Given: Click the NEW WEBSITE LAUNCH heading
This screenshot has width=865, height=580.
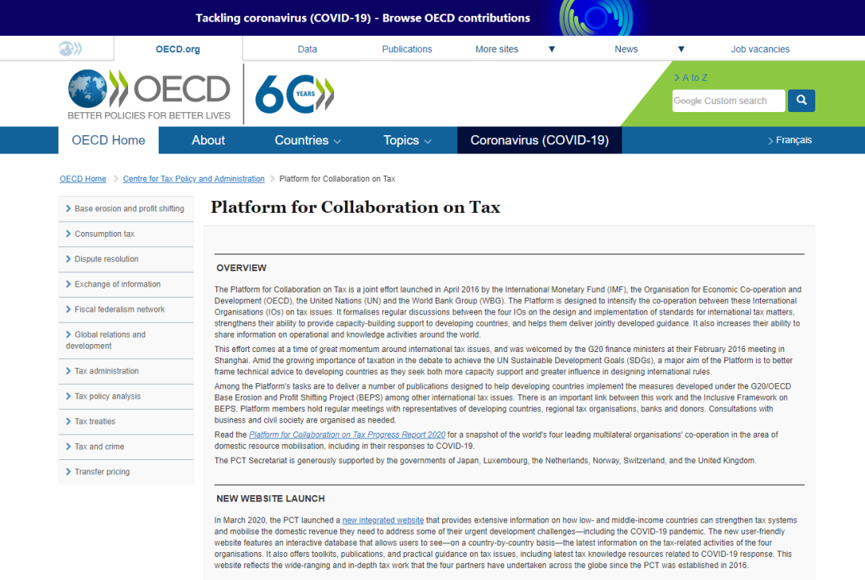Looking at the screenshot, I should (x=271, y=498).
